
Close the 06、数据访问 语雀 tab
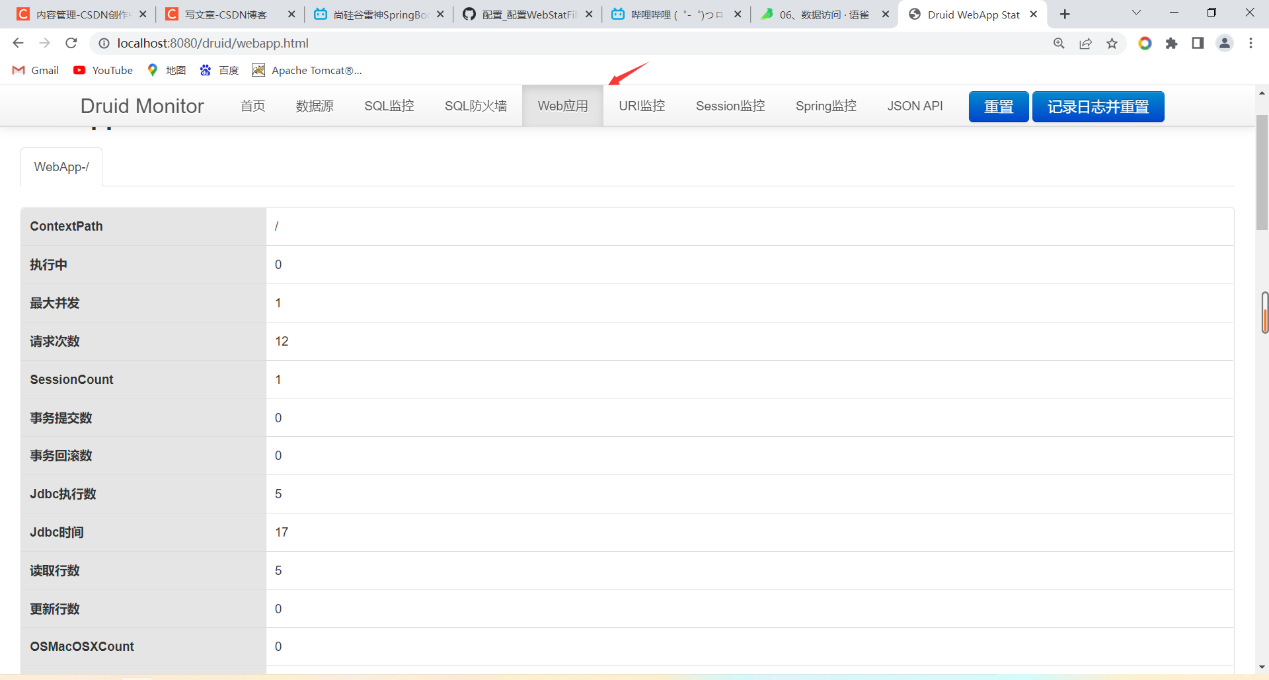click(x=886, y=14)
